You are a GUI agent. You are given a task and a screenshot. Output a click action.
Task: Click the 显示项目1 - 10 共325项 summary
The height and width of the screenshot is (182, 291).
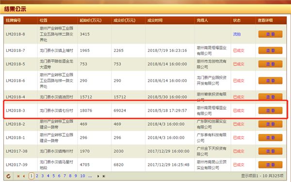coord(262,176)
